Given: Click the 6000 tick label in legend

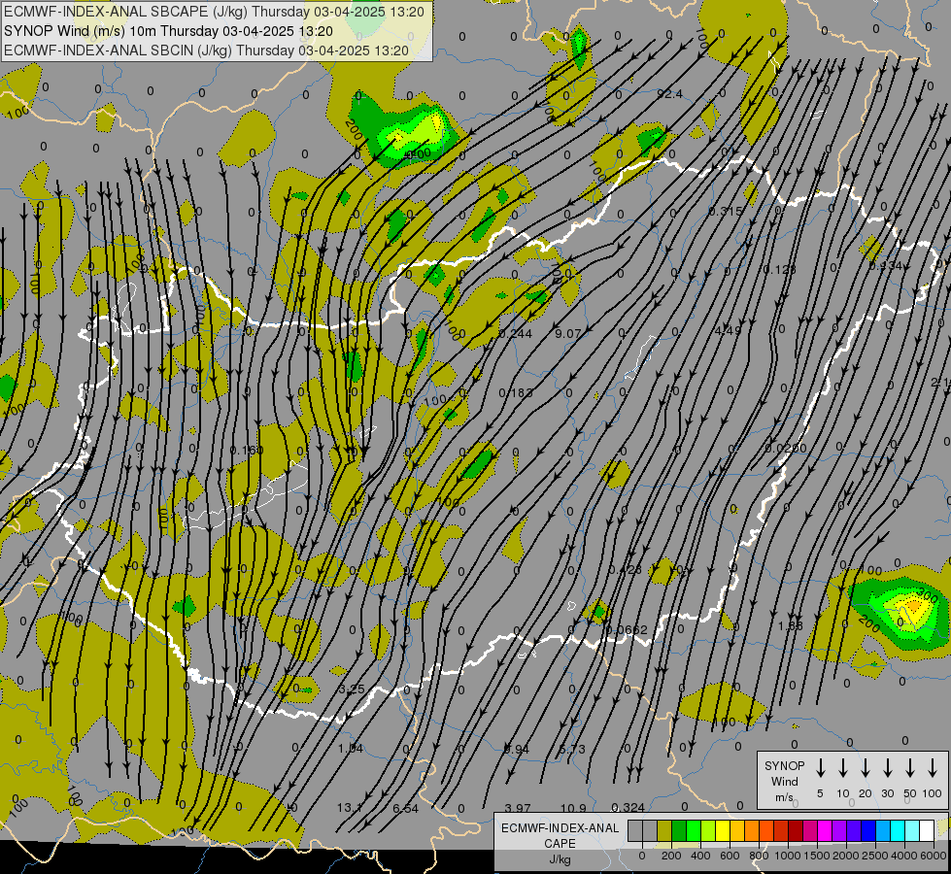Looking at the screenshot, I should coord(933,856).
